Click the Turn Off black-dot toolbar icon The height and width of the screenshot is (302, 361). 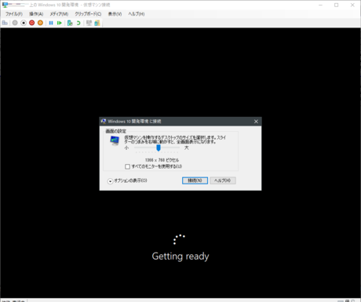[24, 23]
